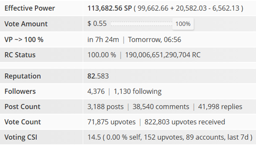Click the 82.583 reputation score
The width and height of the screenshot is (256, 146).
coord(98,76)
